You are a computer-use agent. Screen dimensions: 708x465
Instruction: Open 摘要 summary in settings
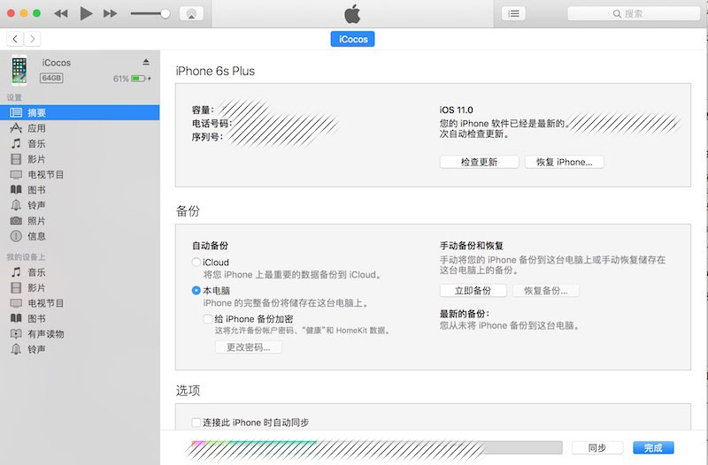point(80,113)
